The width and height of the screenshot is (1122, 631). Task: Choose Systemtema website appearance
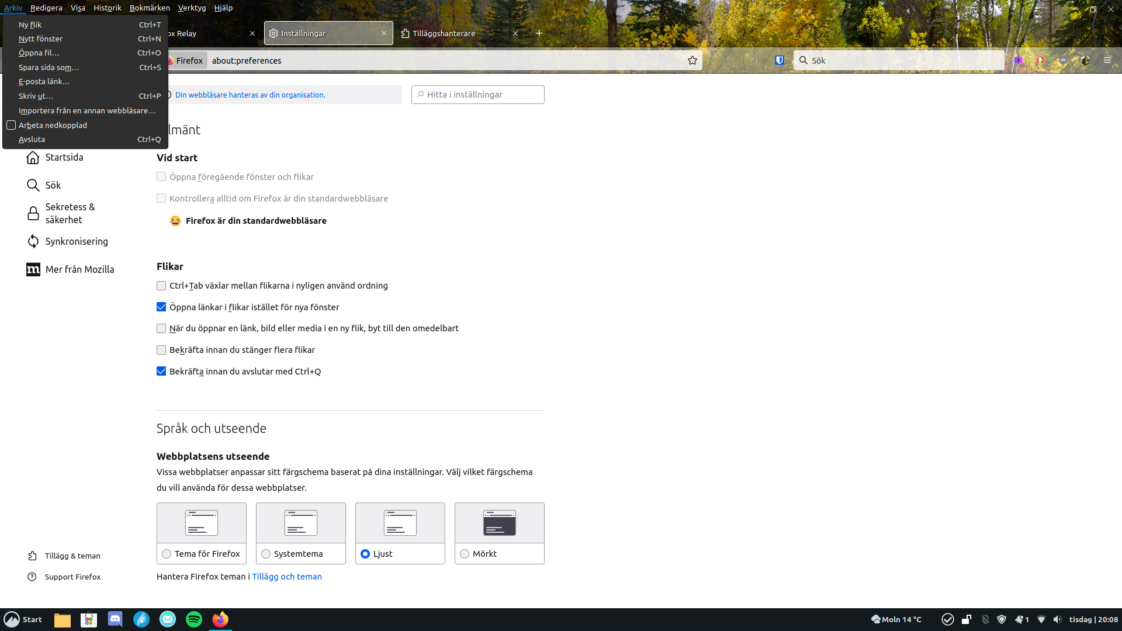point(266,554)
